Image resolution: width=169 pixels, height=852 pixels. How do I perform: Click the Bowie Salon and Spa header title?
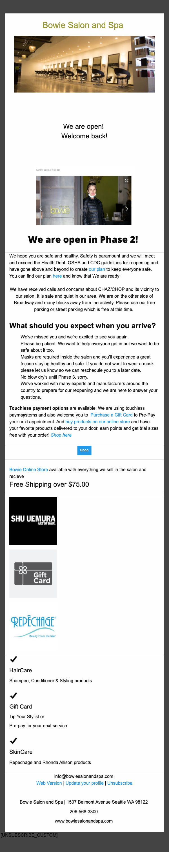pos(83,25)
